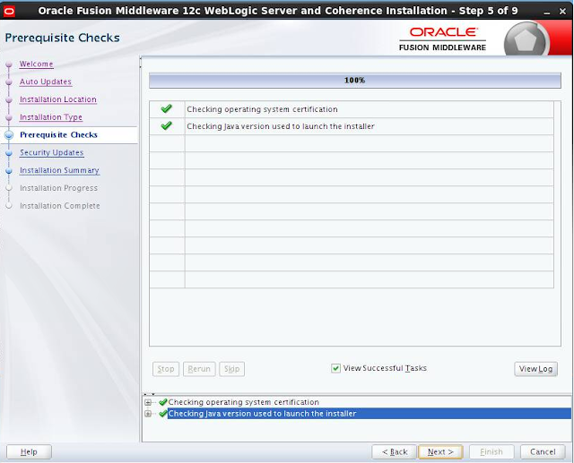574x463 pixels.
Task: Click the Rerun button
Action: 199,369
